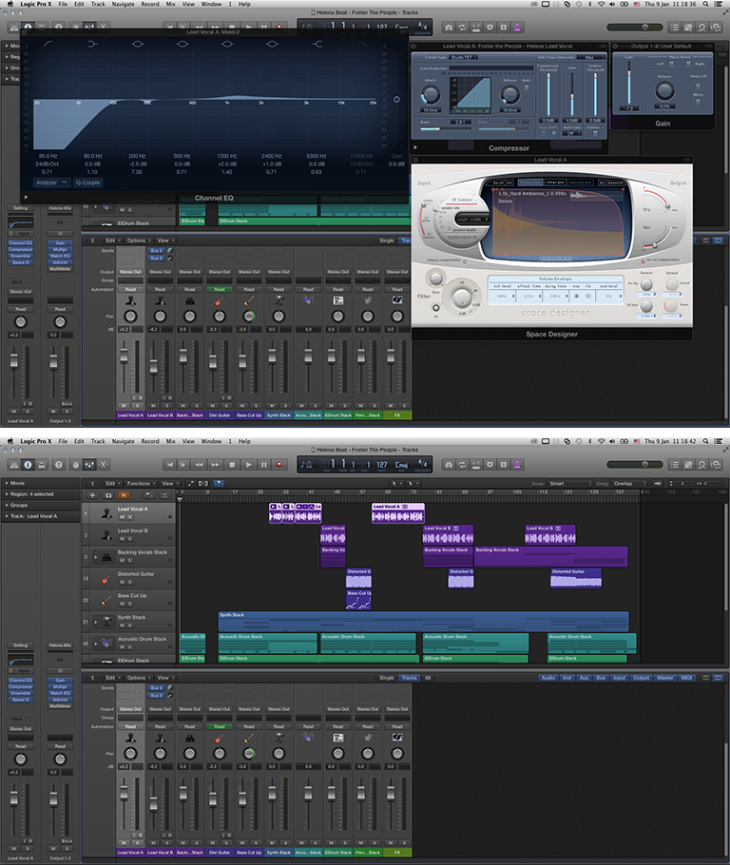This screenshot has height=865, width=730.
Task: Click the Lead Vocal B track header icon in Tracks area
Action: click(x=106, y=535)
